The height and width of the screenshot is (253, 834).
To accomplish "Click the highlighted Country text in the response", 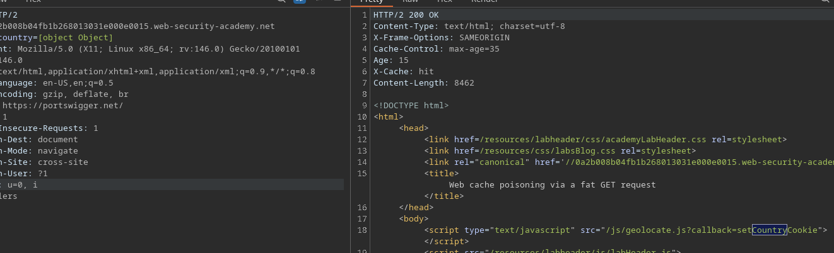I will point(769,230).
